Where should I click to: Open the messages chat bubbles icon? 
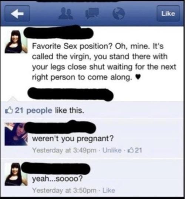point(92,13)
